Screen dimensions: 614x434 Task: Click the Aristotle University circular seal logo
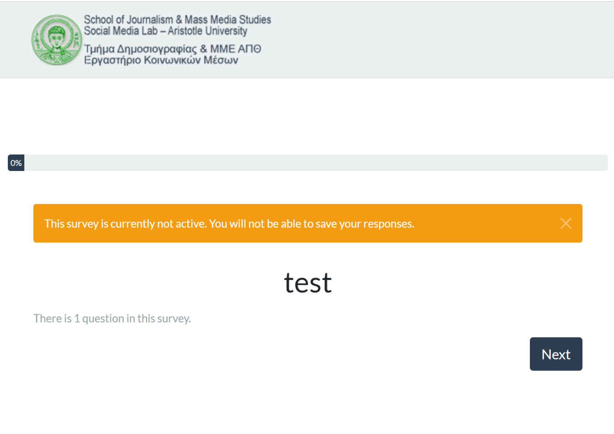click(x=56, y=40)
